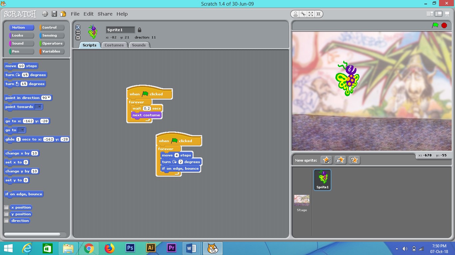
Task: Open the Share menu
Action: (x=105, y=14)
